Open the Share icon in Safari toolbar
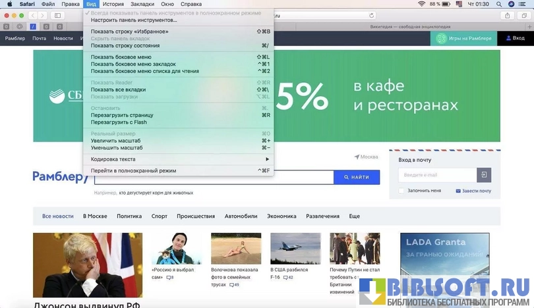Screen dimensions: 534x308 coord(508,15)
